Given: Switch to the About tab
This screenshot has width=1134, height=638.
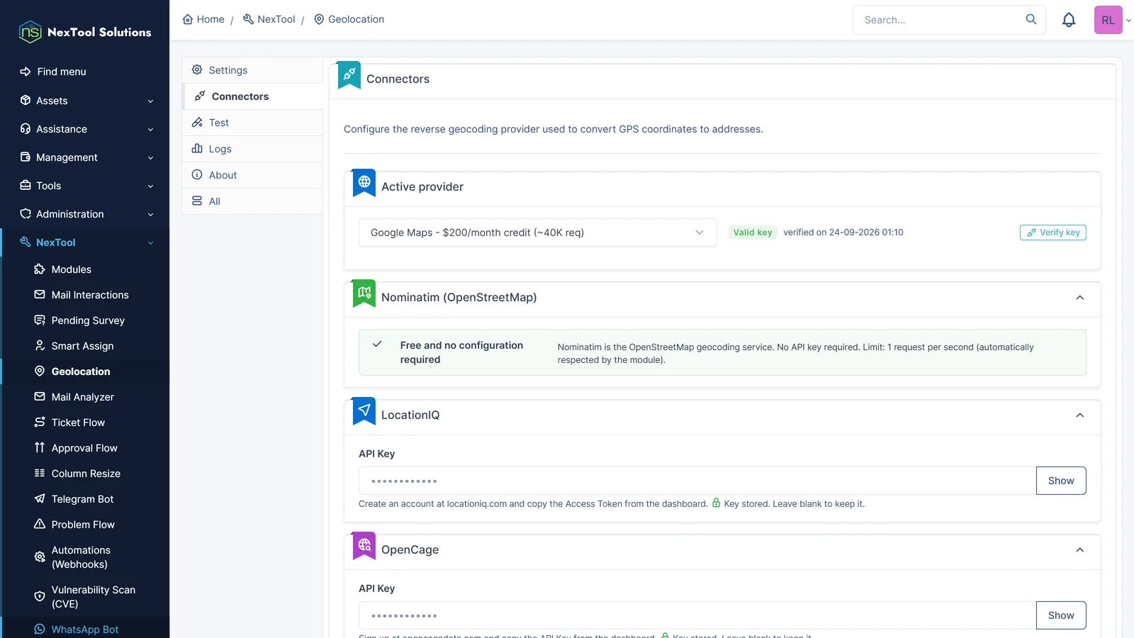Looking at the screenshot, I should (252, 175).
